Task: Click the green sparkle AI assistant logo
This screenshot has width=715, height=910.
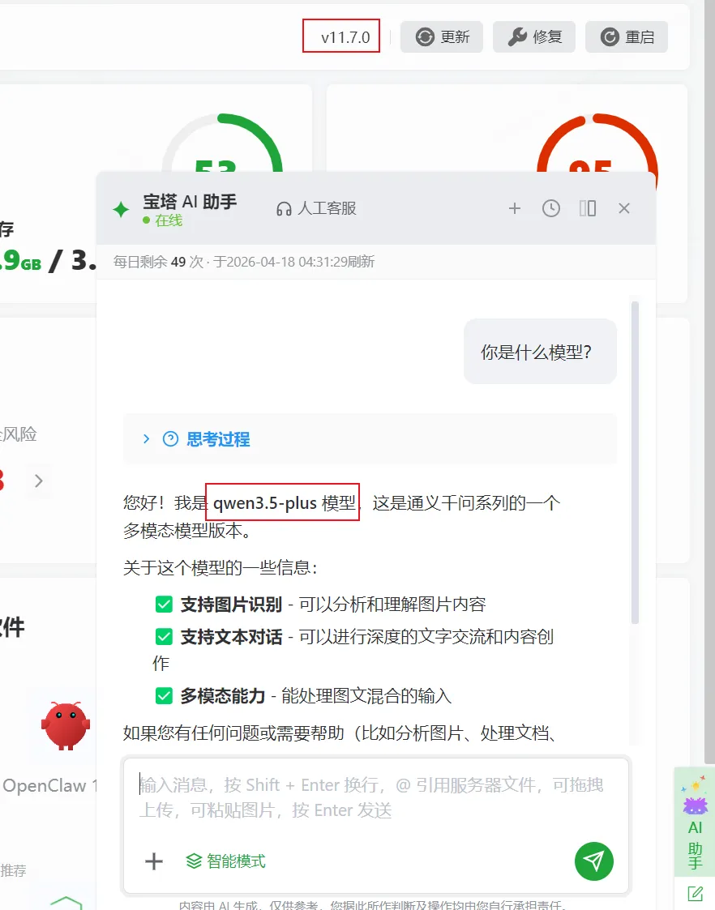Action: (x=121, y=209)
